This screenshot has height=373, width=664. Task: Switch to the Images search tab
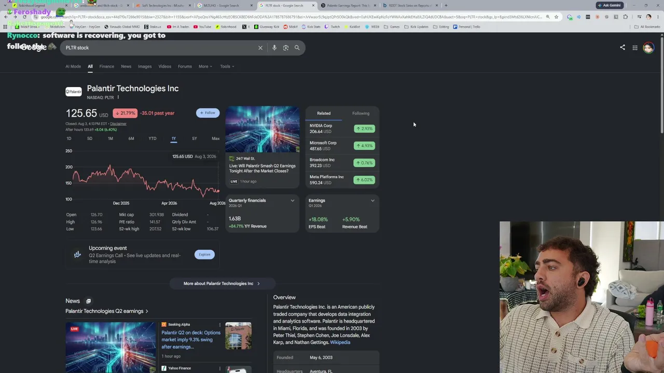[x=145, y=66]
